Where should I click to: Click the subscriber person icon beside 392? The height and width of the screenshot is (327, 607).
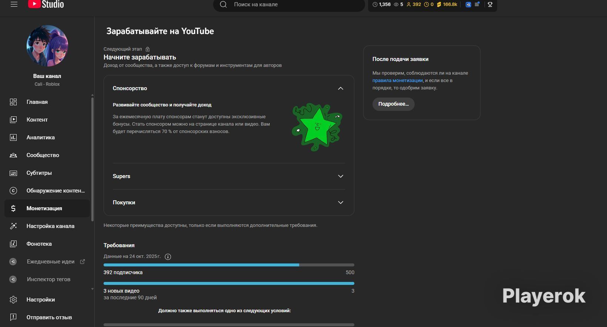[x=409, y=4]
